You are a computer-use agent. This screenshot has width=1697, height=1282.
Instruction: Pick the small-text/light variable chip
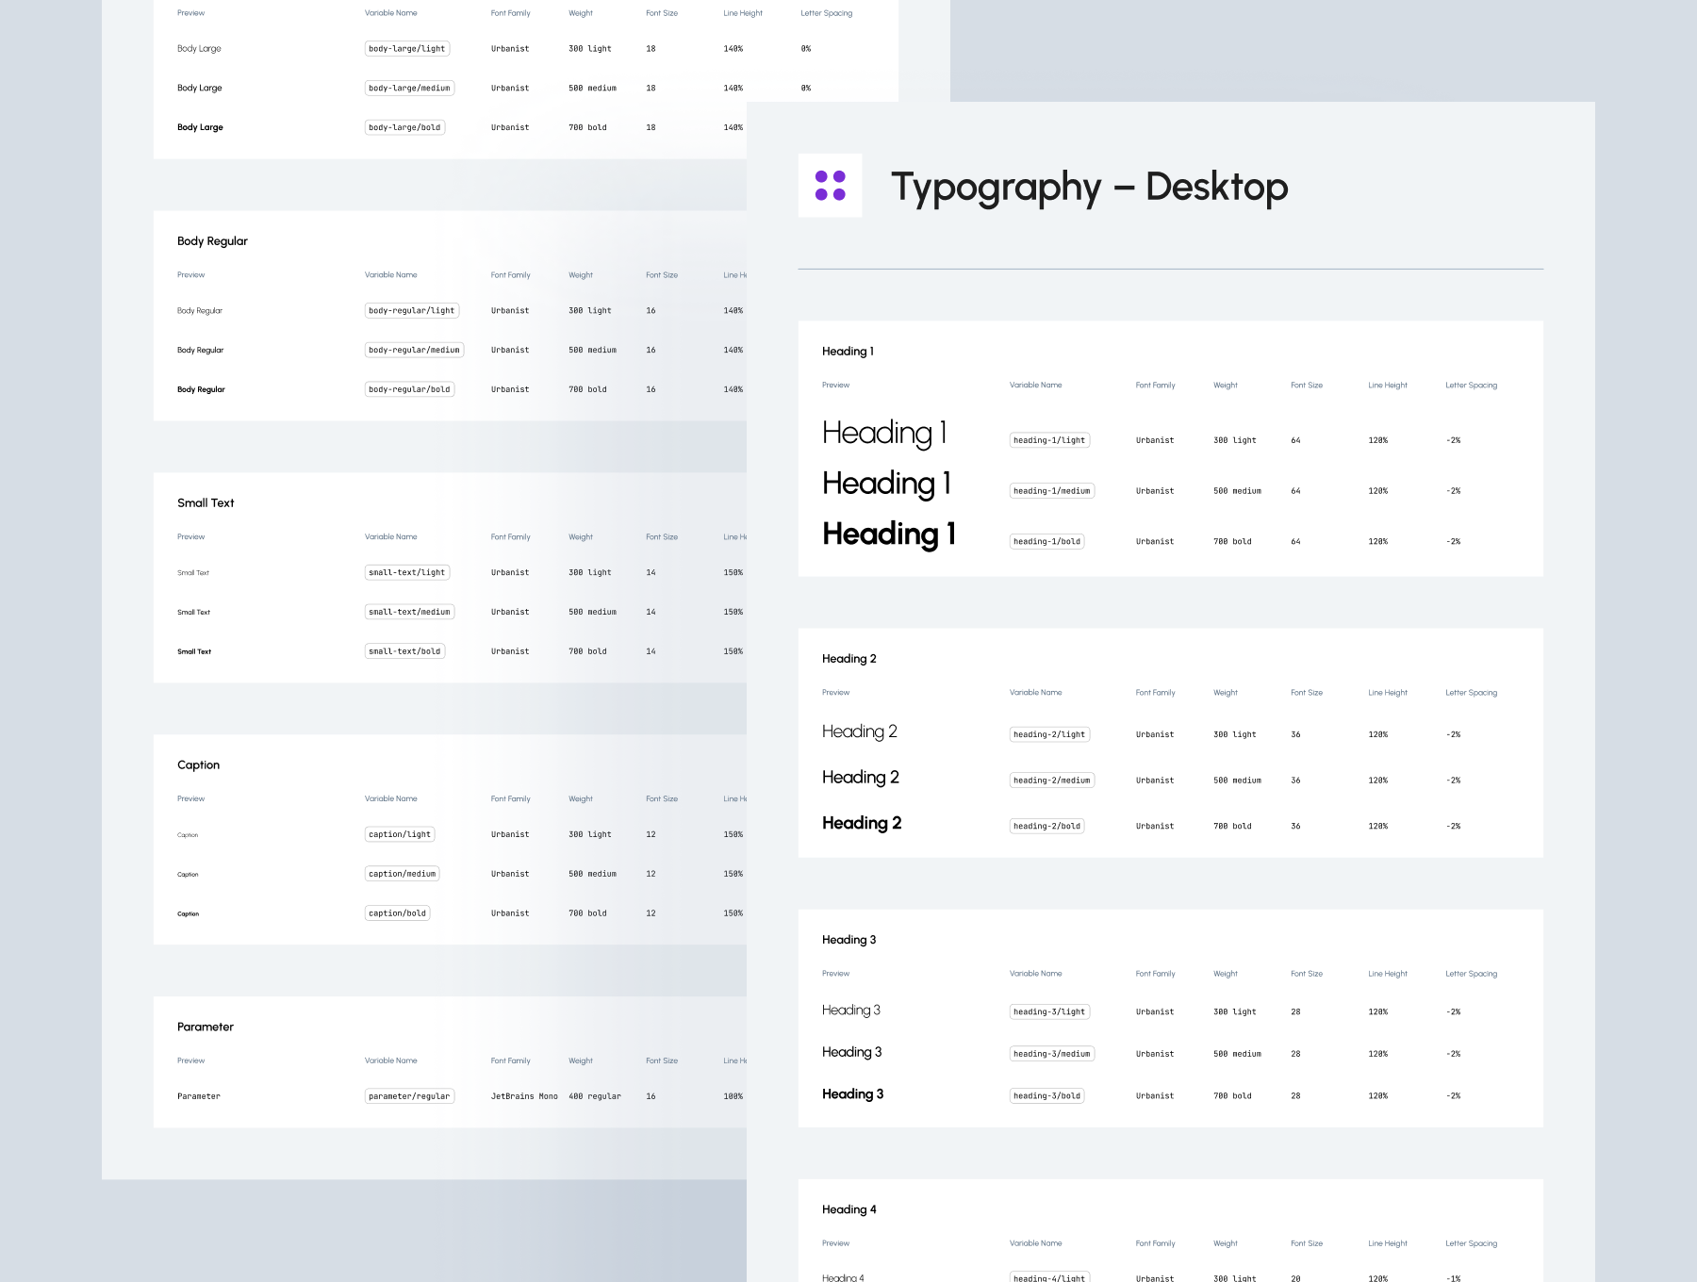(x=407, y=572)
